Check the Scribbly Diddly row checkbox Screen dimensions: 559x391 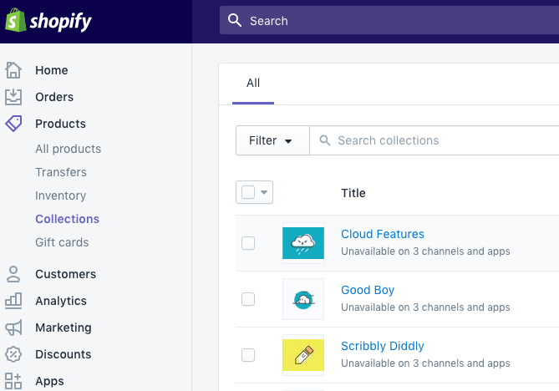248,355
